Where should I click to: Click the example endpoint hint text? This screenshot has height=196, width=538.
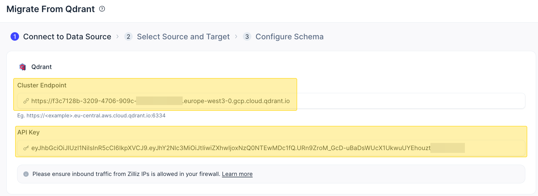[91, 115]
